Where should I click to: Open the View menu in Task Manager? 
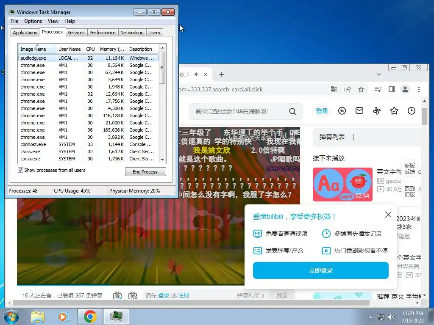[53, 21]
